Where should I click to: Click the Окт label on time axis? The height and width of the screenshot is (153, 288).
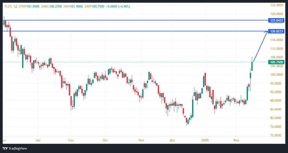pos(105,140)
